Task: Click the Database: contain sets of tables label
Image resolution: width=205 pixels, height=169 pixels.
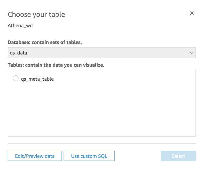Action: coord(45,42)
